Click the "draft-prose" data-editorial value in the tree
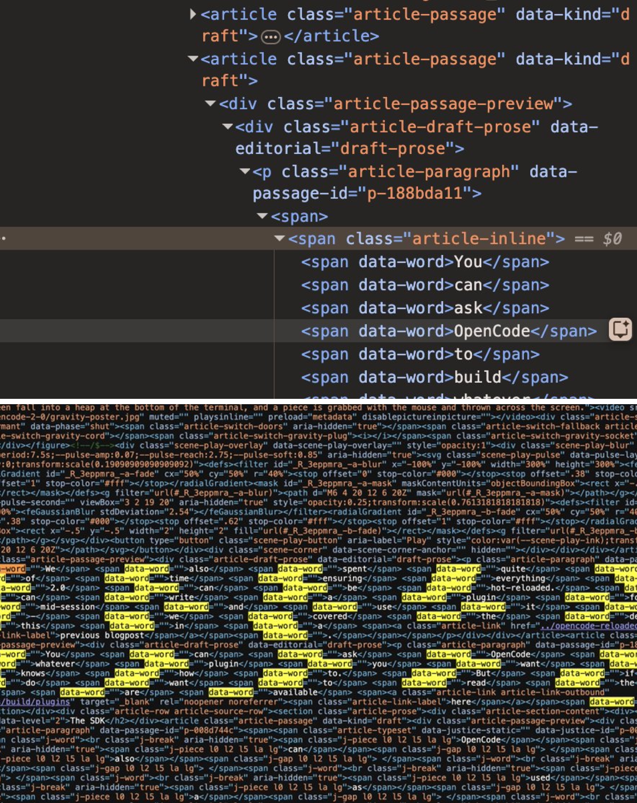This screenshot has width=637, height=803. [x=392, y=149]
